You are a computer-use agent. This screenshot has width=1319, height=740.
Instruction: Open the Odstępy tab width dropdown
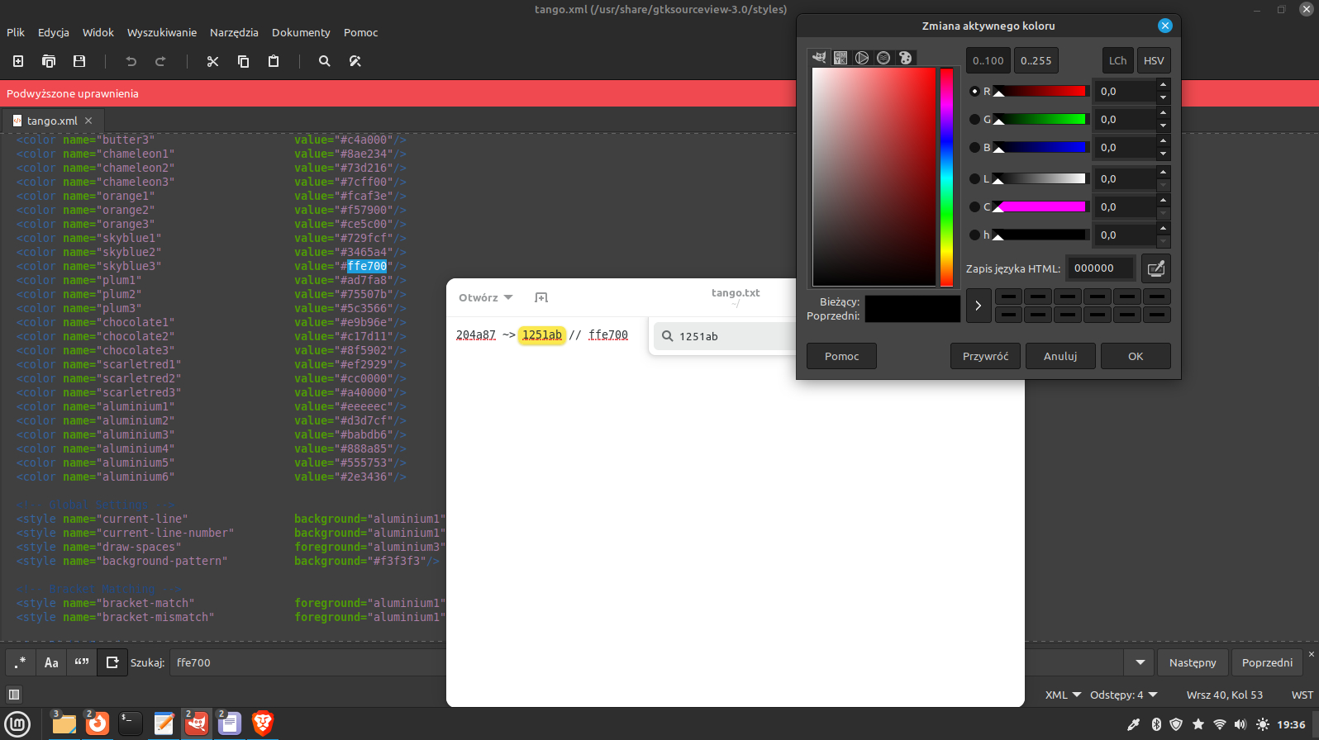pos(1123,695)
